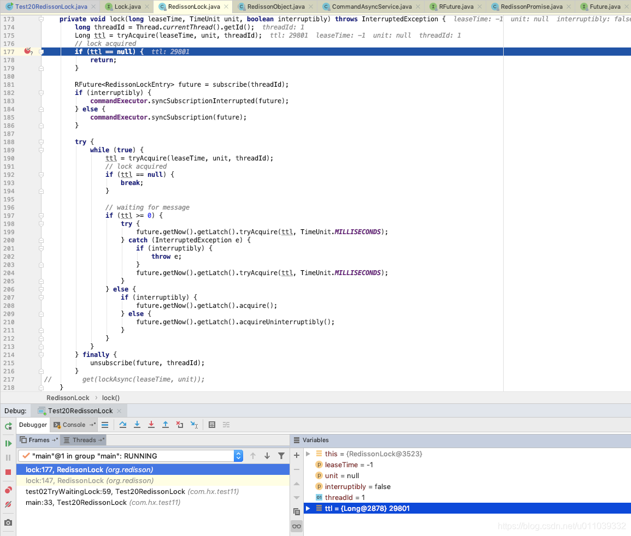This screenshot has height=536, width=631.
Task: Click the Trace Current Stream Chain icon
Action: click(226, 425)
